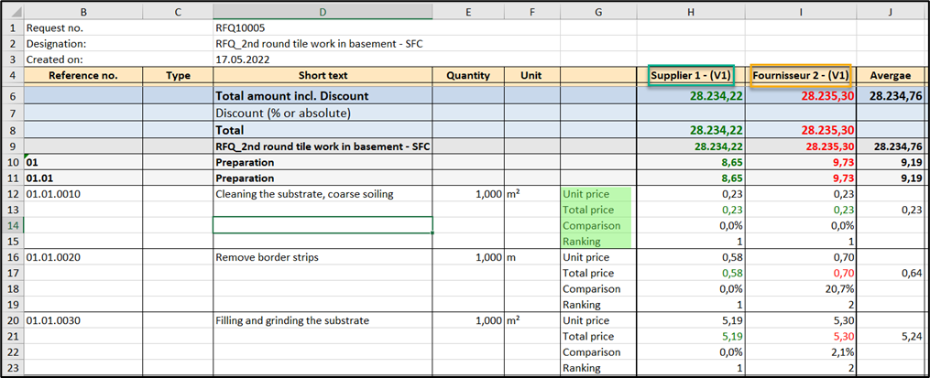Select the "Remove border strips" cell
This screenshot has width=930, height=378.
click(x=268, y=257)
